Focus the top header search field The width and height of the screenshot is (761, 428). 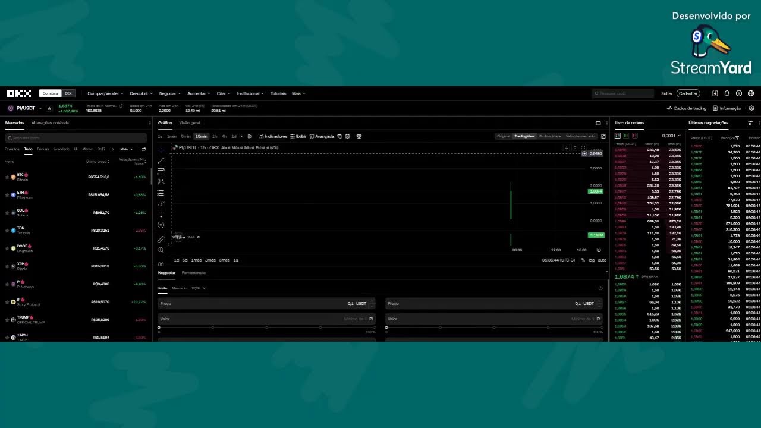tap(622, 93)
